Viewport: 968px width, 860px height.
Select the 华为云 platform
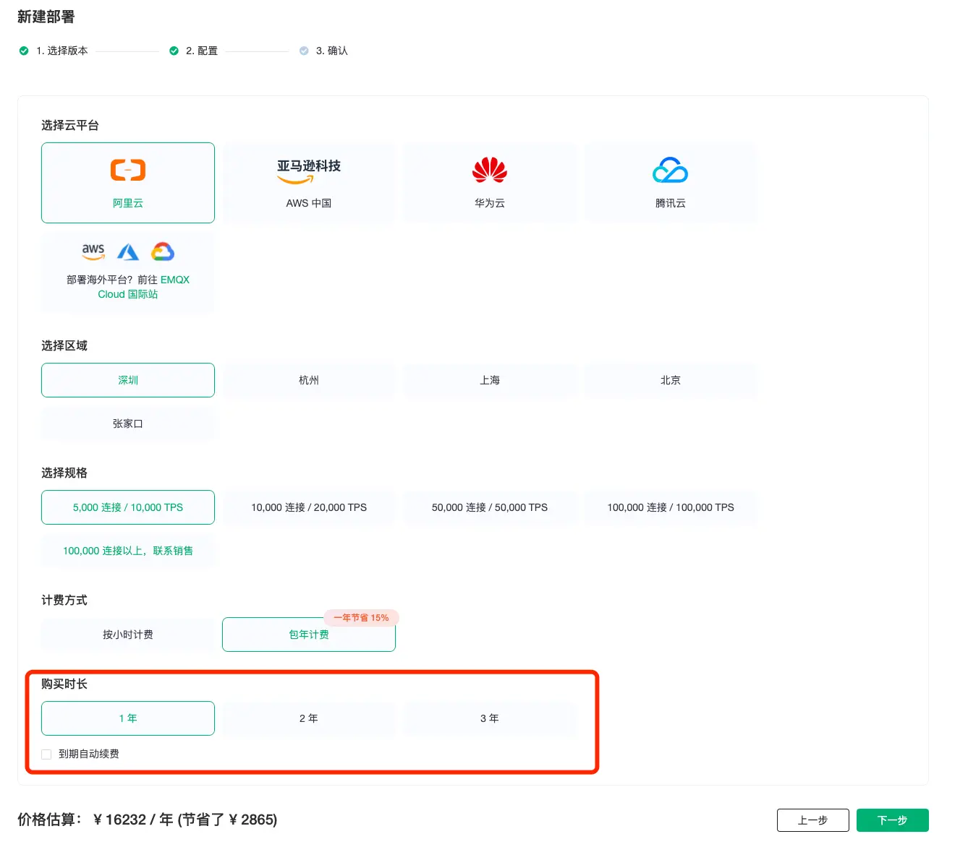pos(489,182)
